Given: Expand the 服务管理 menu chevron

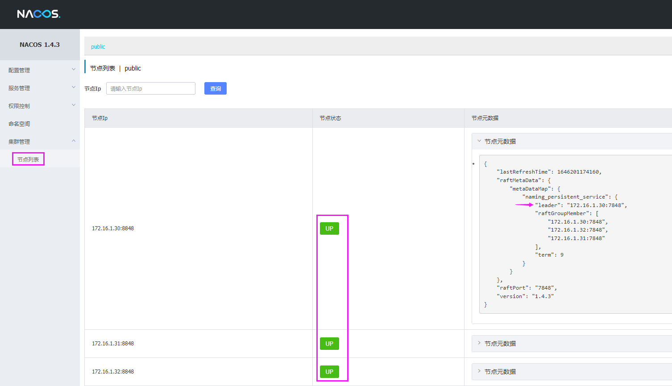Looking at the screenshot, I should click(x=74, y=87).
